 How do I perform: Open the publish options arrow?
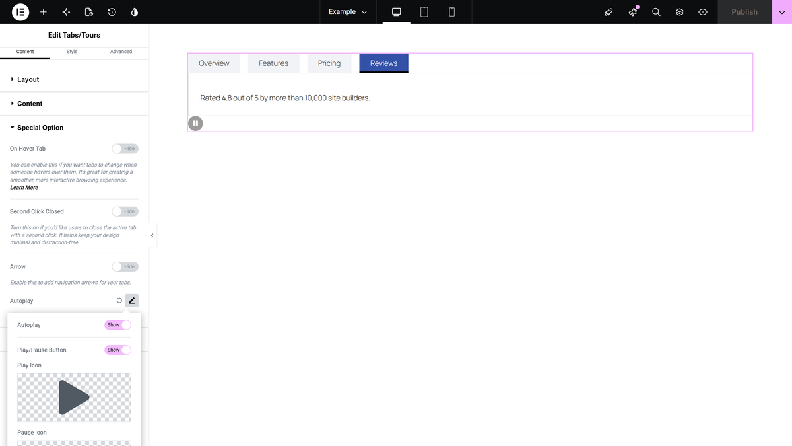point(782,12)
